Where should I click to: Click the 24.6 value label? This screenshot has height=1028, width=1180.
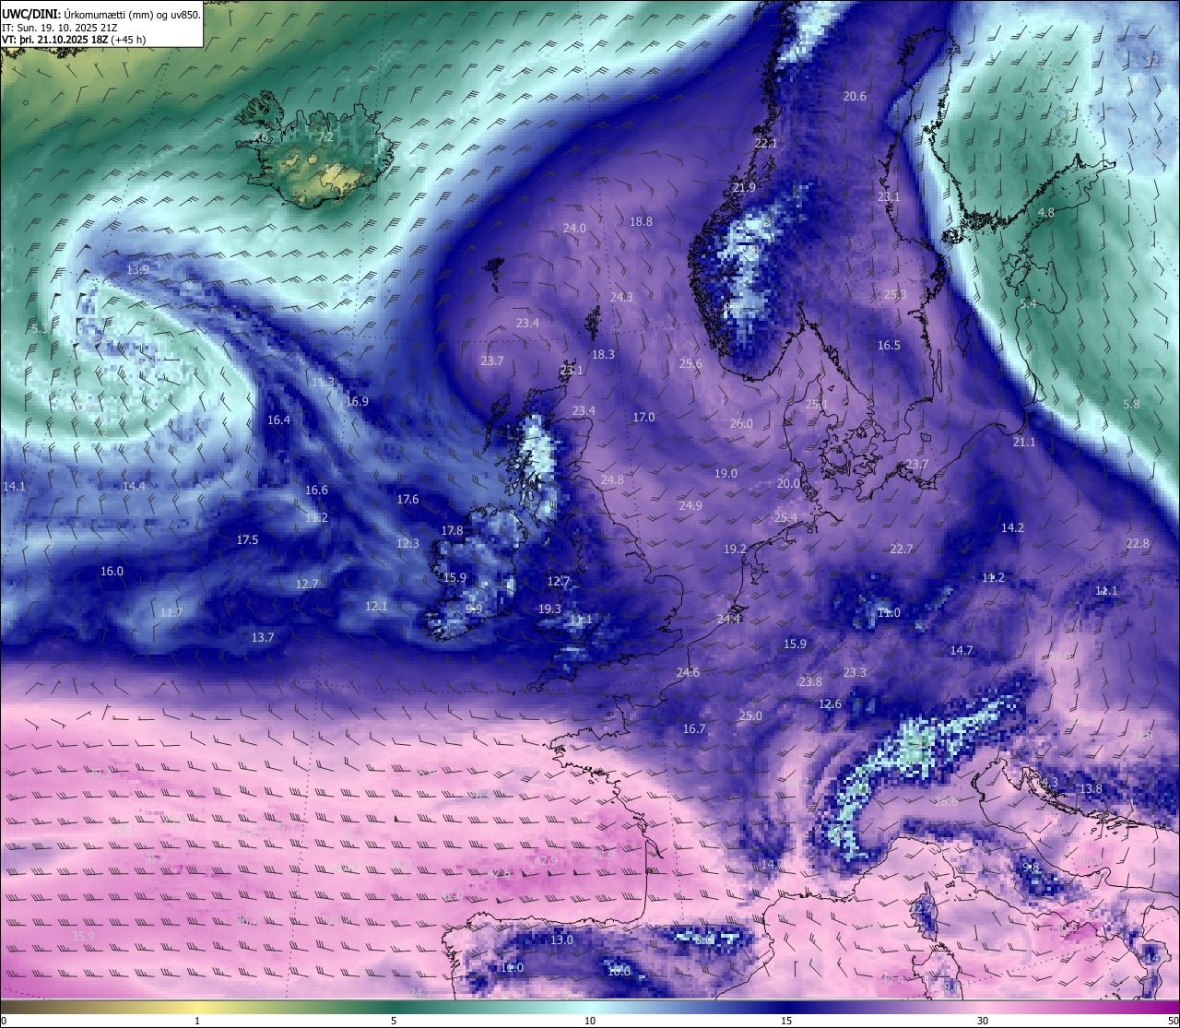pyautogui.click(x=688, y=672)
